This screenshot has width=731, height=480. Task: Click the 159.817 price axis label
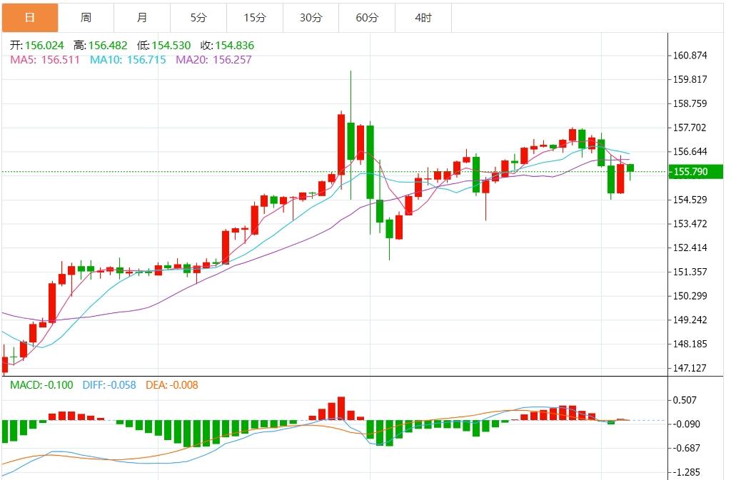coord(690,79)
